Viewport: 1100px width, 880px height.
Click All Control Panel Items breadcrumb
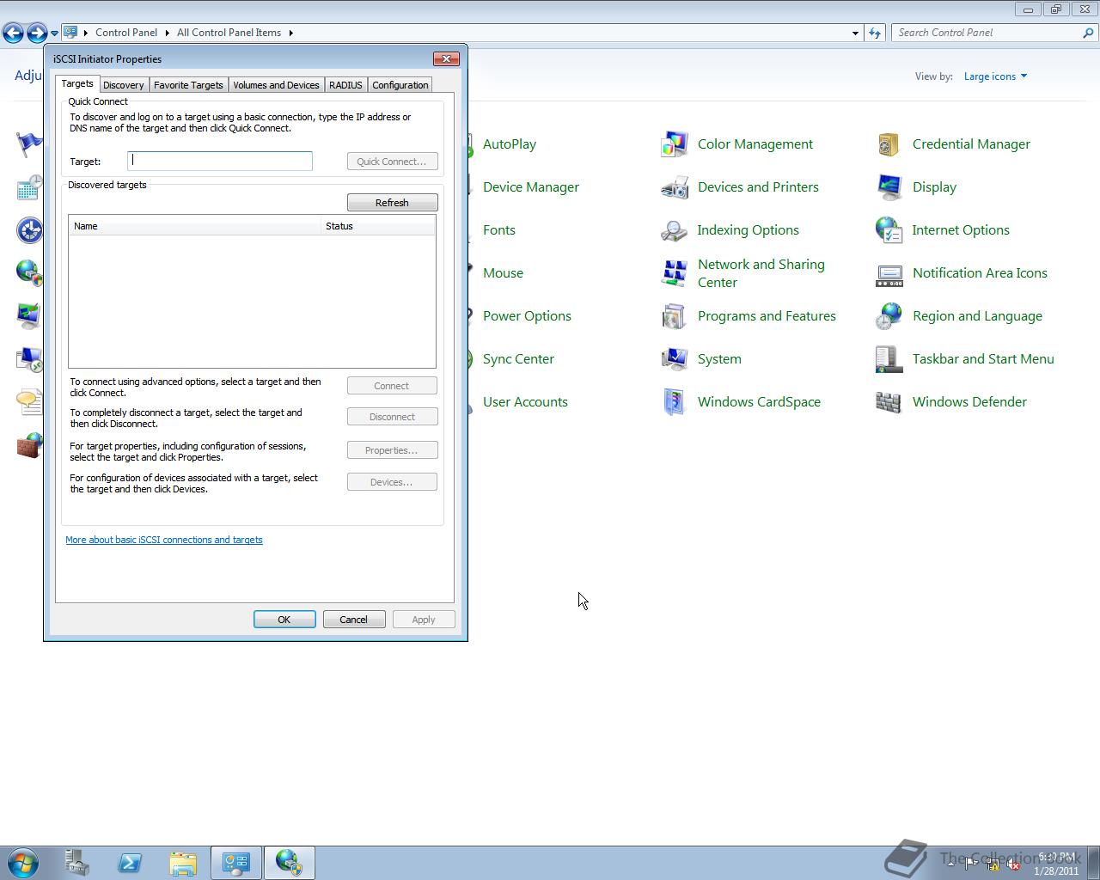(229, 33)
